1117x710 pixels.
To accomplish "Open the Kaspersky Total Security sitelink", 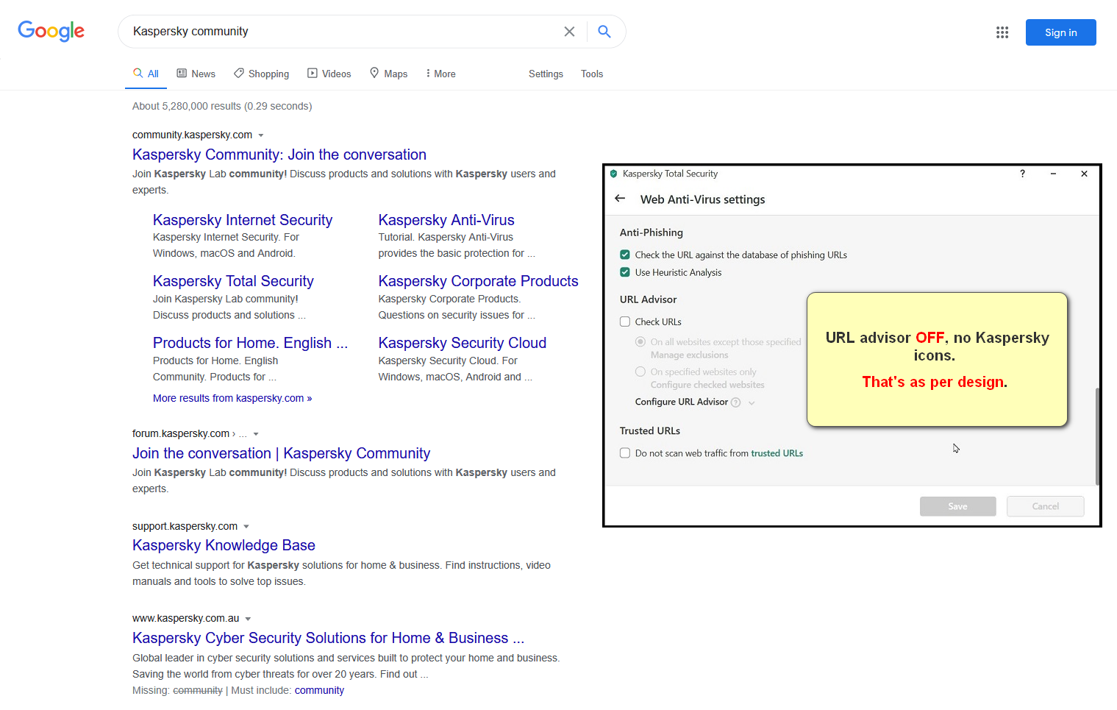I will [233, 281].
